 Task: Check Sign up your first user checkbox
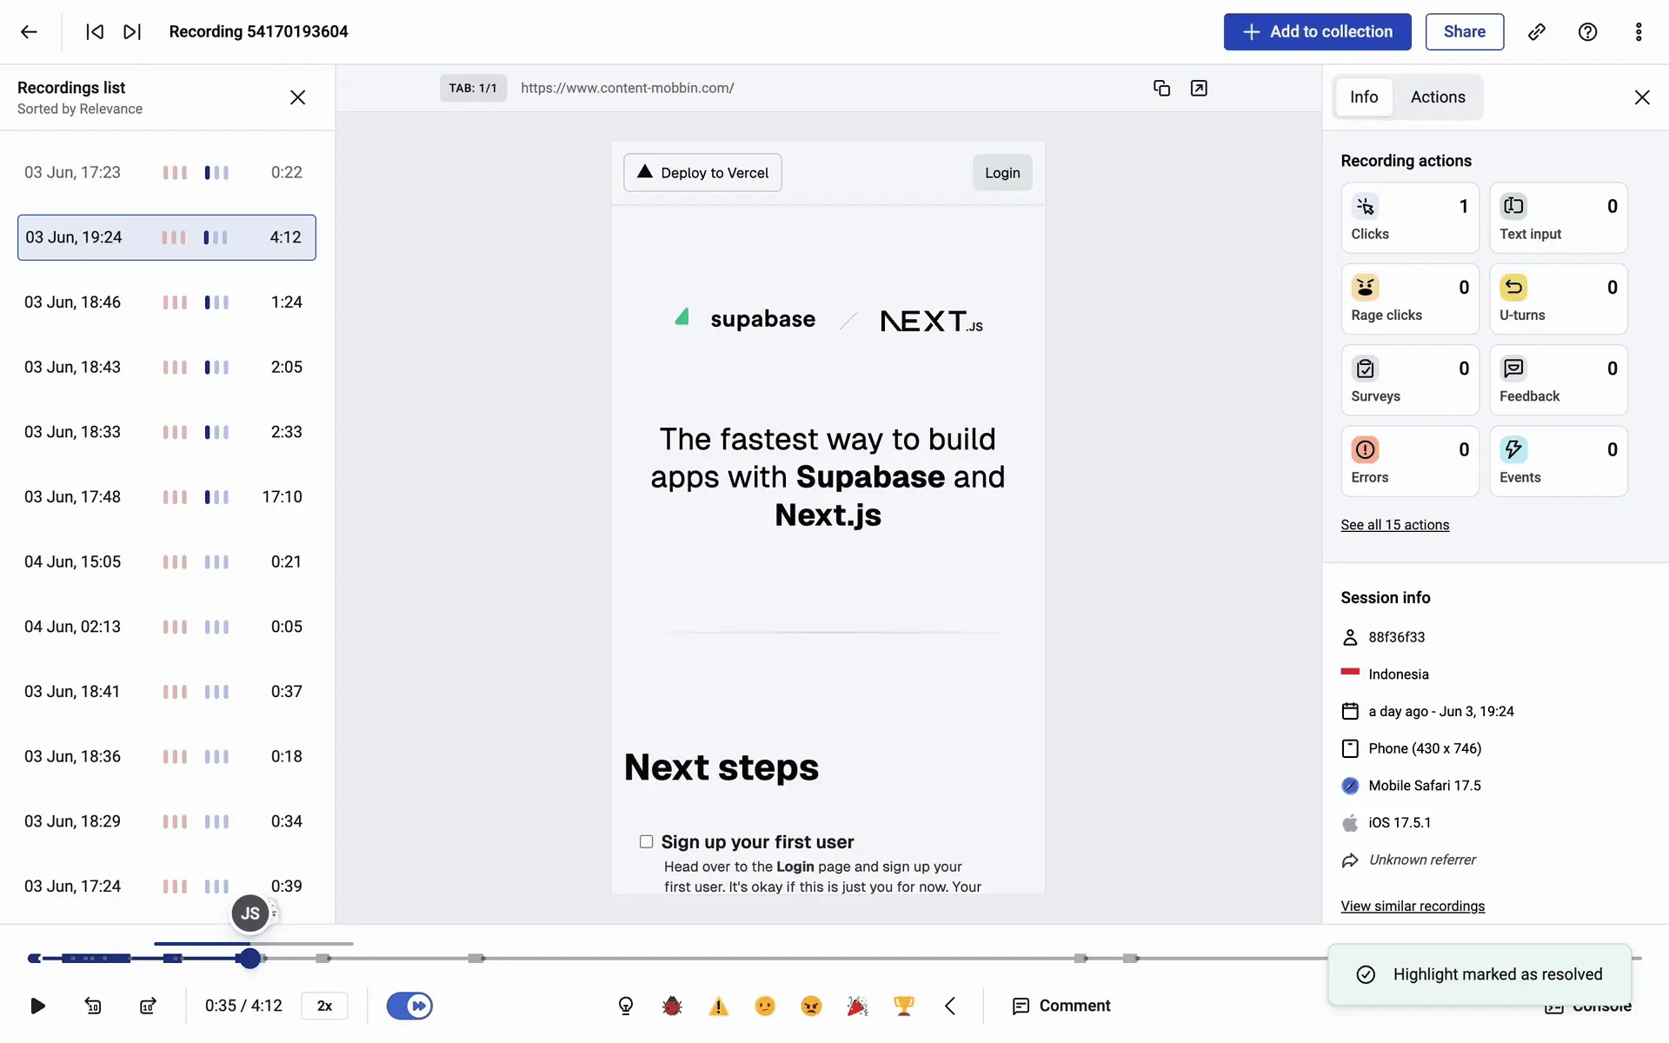click(x=646, y=841)
